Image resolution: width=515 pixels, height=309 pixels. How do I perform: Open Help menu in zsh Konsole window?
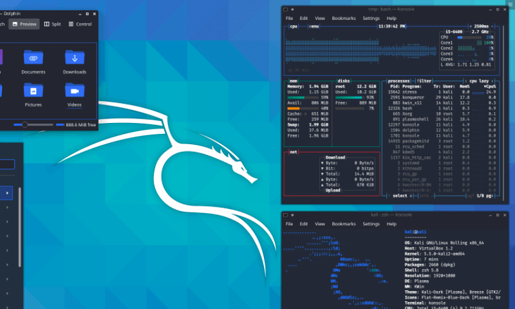pyautogui.click(x=391, y=224)
